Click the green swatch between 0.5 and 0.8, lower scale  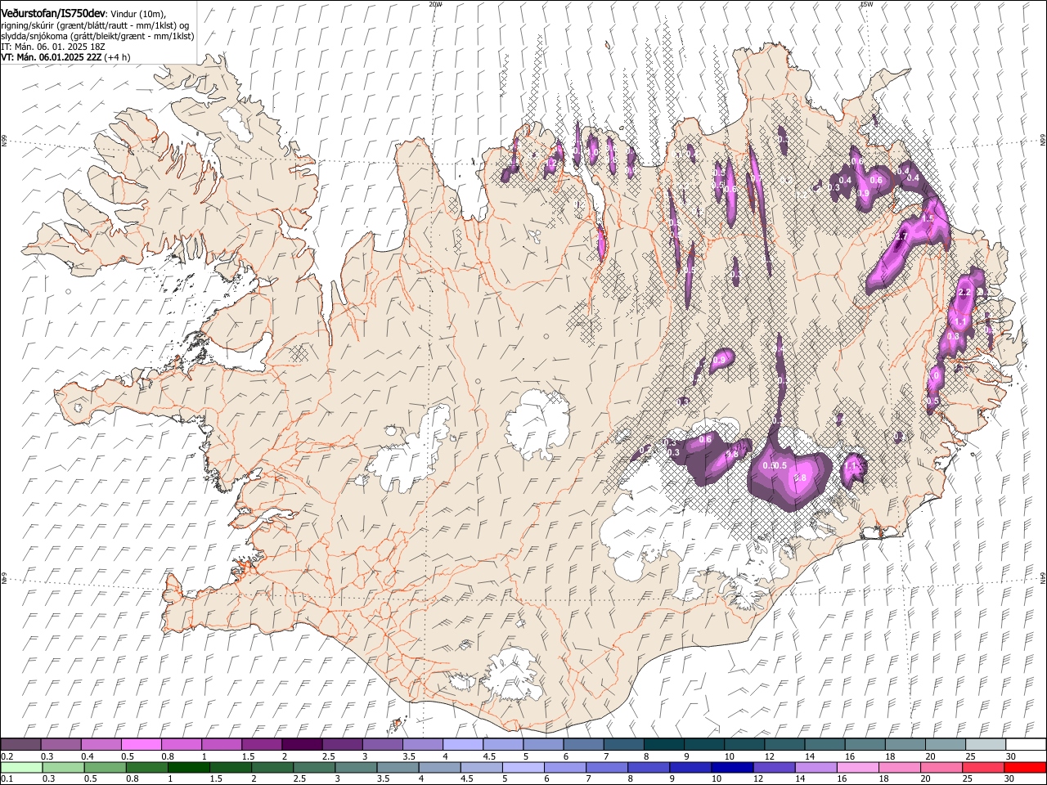[x=106, y=768]
